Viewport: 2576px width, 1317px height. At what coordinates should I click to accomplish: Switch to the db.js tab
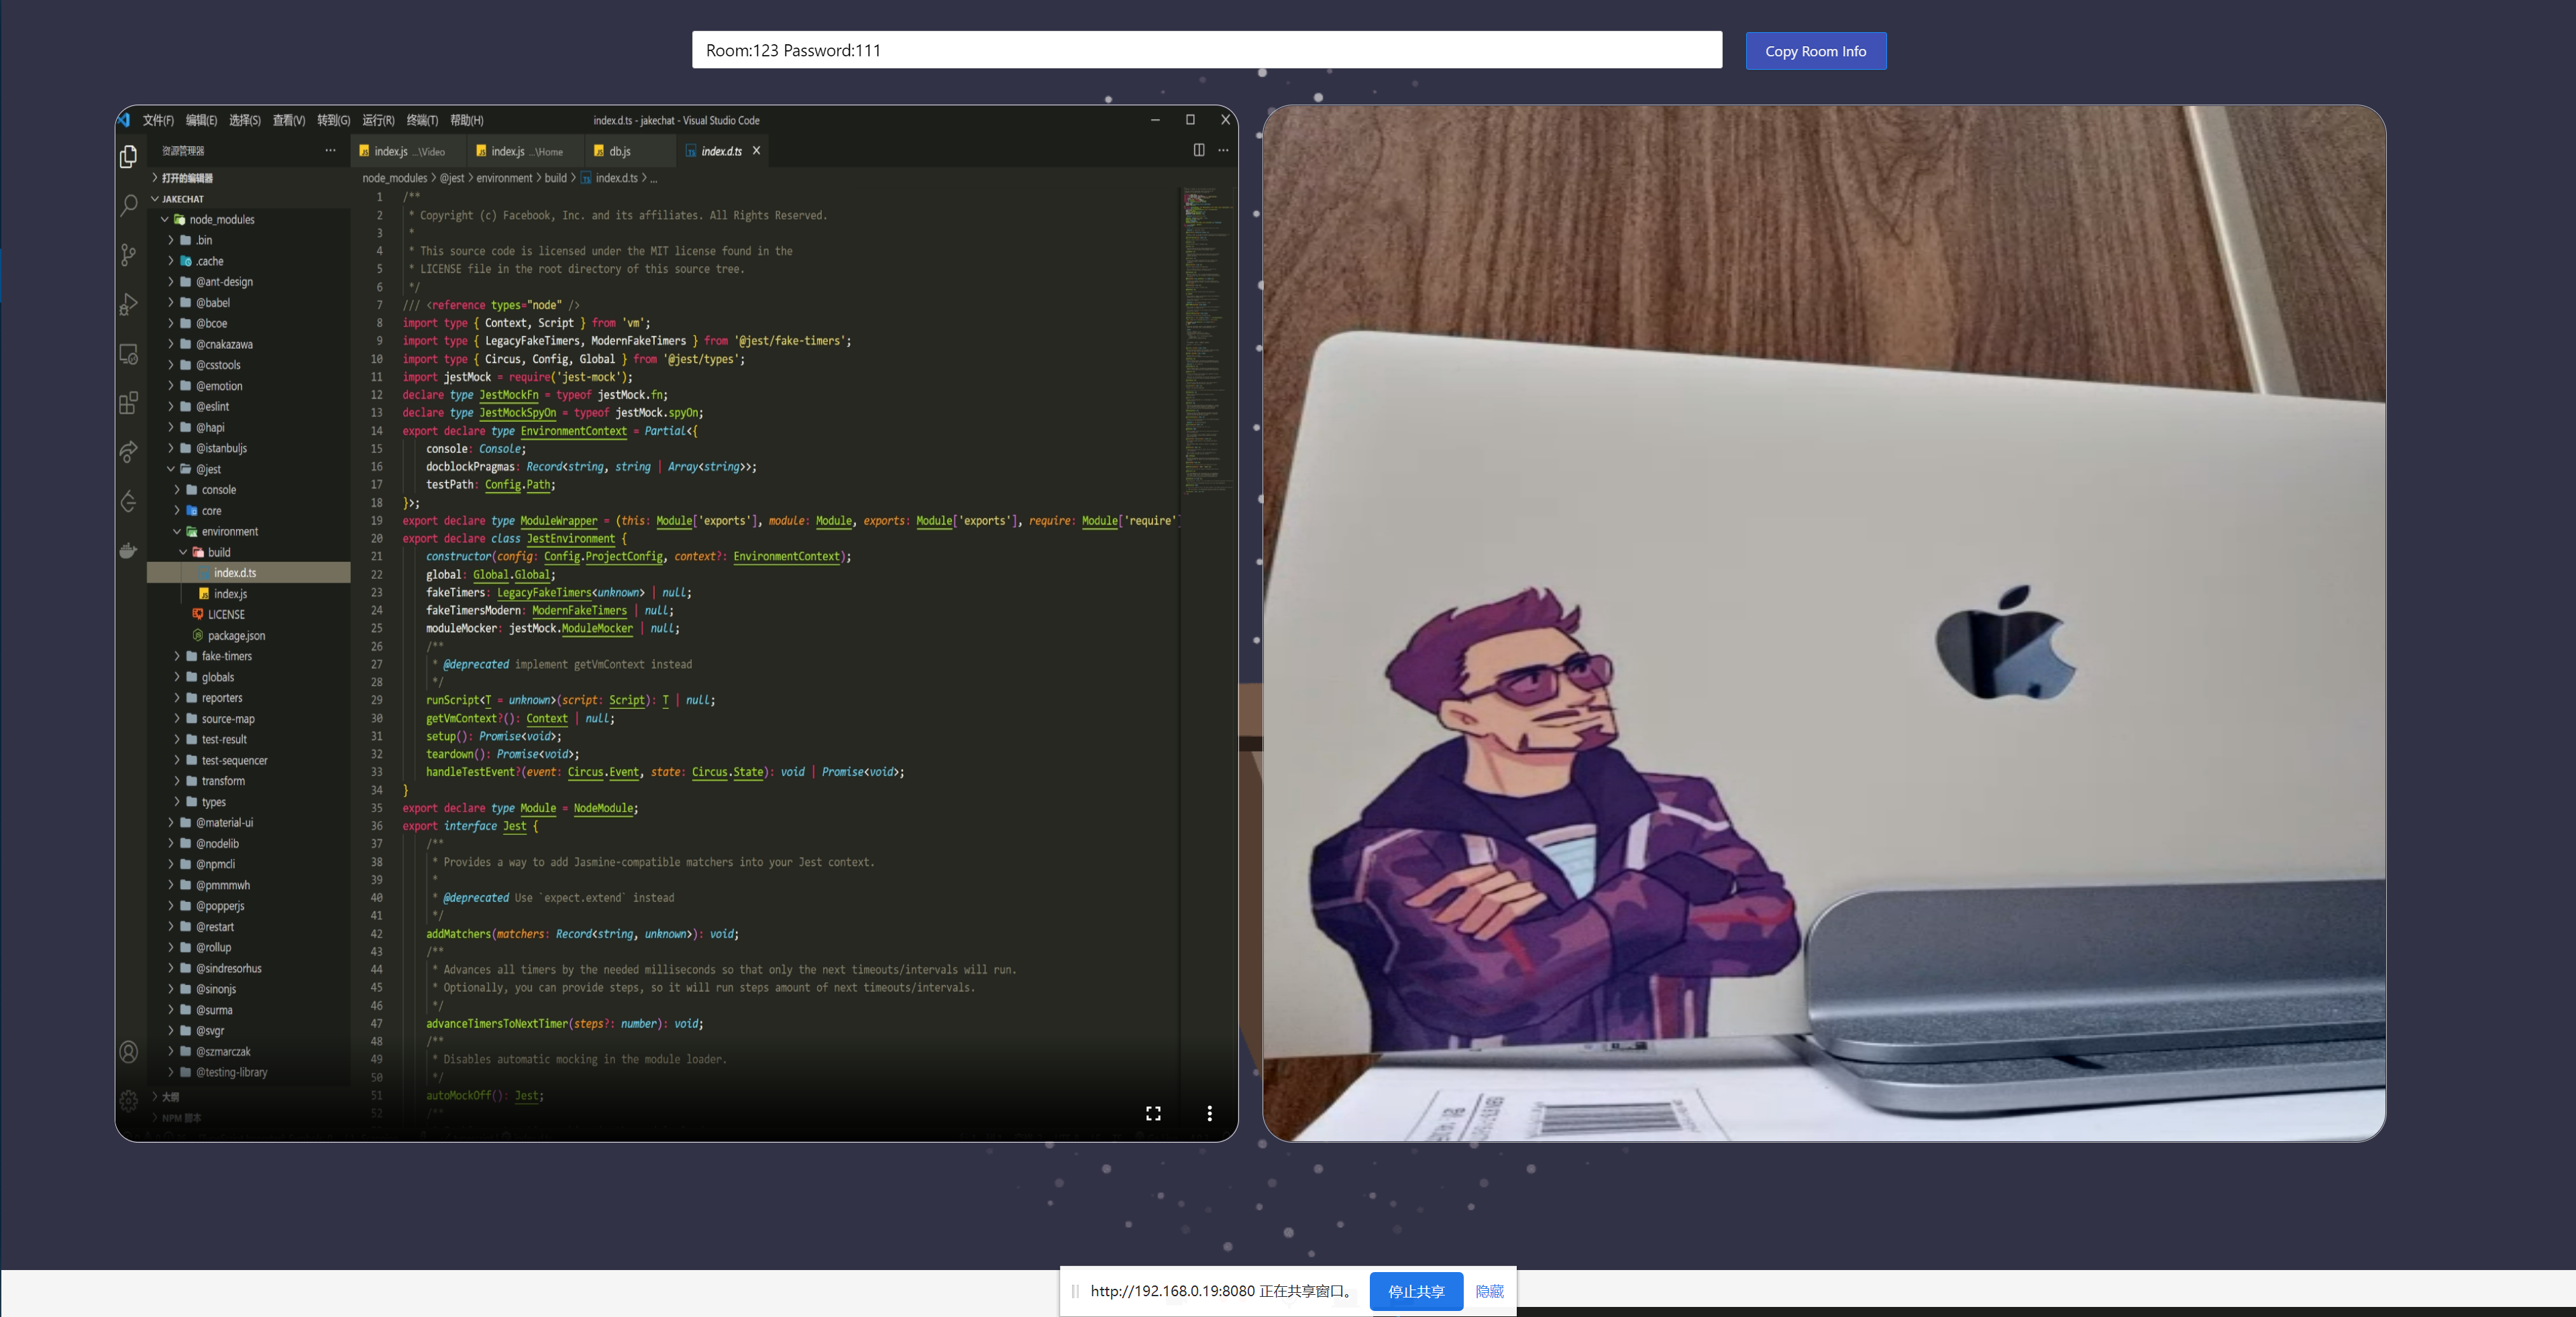[x=619, y=151]
